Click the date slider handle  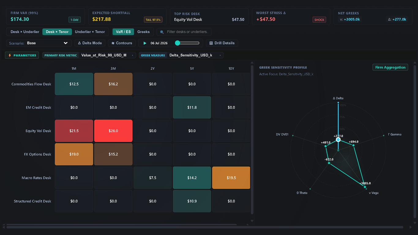[x=177, y=43]
